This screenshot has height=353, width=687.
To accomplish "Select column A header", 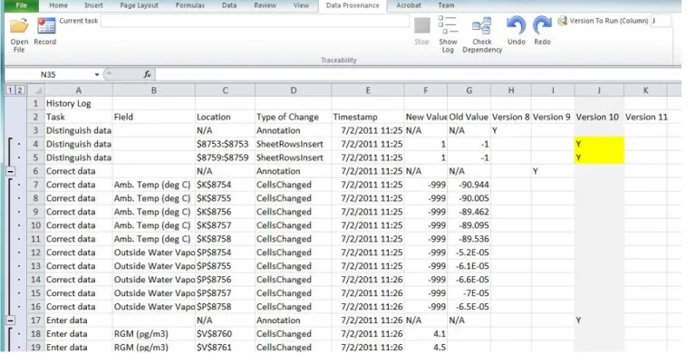I will (79, 91).
